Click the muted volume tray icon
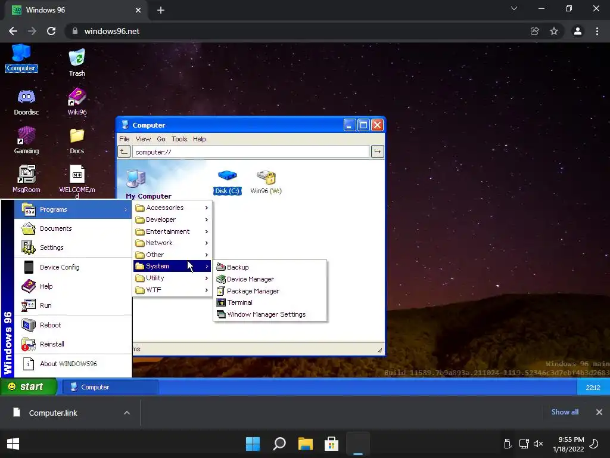The width and height of the screenshot is (610, 458). point(538,444)
